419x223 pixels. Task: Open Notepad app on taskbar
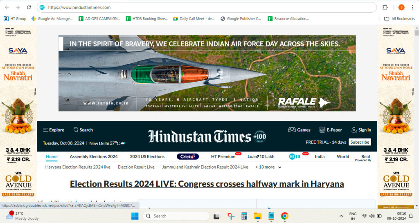coord(271,216)
